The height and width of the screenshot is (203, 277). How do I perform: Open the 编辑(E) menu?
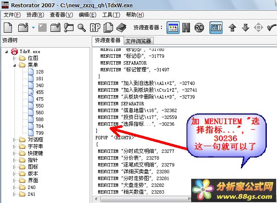[x=88, y=14]
